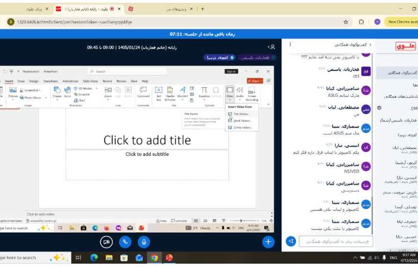Open the Review tab

pyautogui.click(x=121, y=81)
